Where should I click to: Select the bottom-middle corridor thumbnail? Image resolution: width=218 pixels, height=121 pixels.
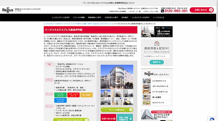117,101
